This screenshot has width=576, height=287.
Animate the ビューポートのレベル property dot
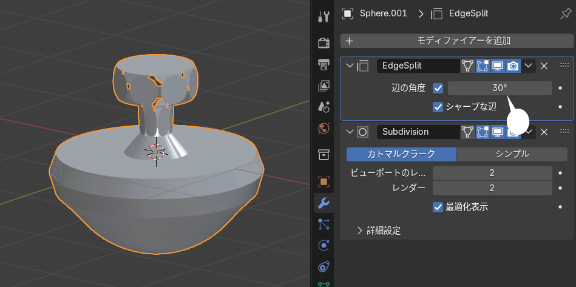pyautogui.click(x=560, y=173)
